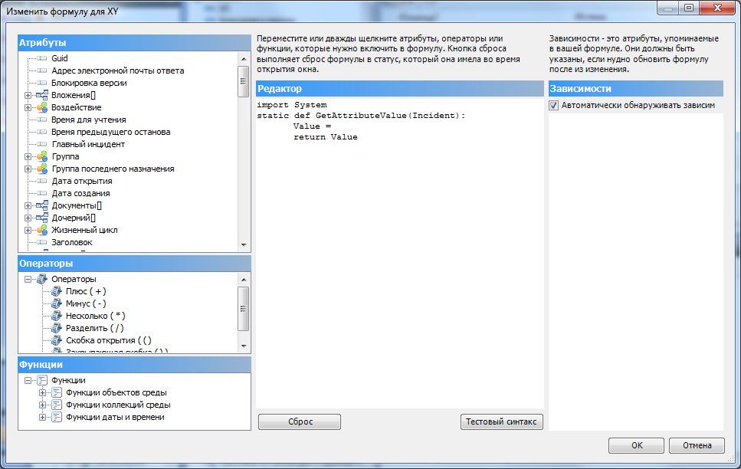This screenshot has height=469, width=741.
Task: Click the Группа attribute icon
Action: [41, 156]
